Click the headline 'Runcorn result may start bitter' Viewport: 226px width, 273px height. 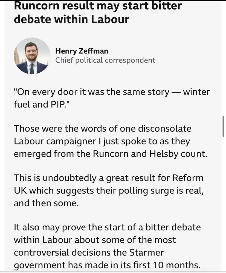[x=98, y=6]
